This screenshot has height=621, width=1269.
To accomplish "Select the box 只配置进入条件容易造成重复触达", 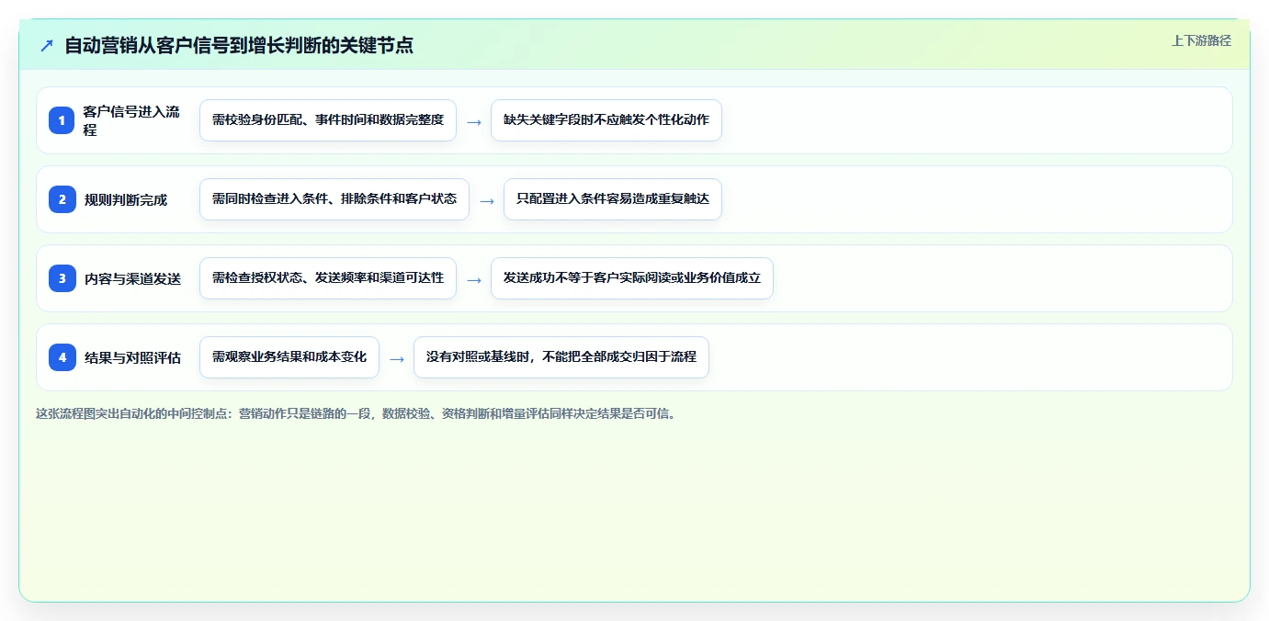I will pyautogui.click(x=613, y=199).
